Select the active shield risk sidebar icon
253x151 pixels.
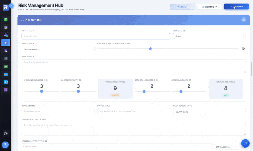(x=6, y=43)
